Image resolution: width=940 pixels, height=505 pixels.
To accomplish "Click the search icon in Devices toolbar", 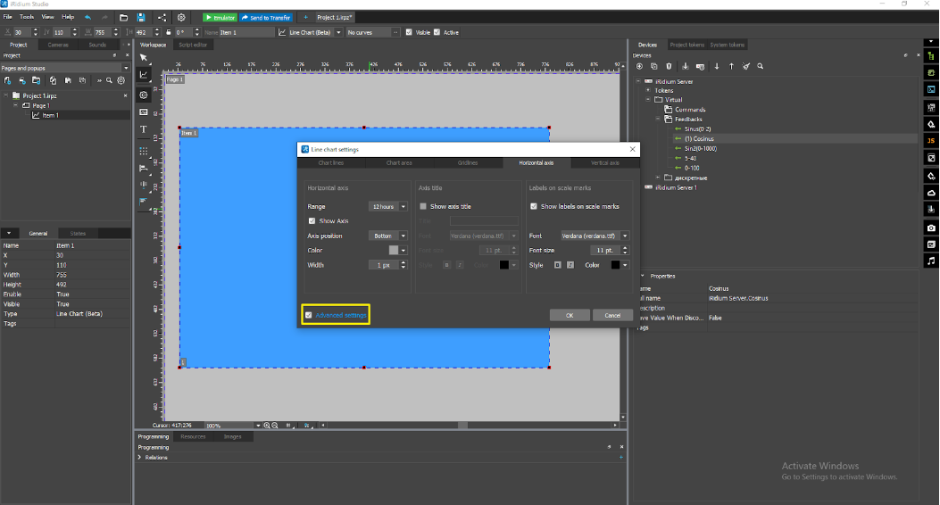I will tap(761, 66).
